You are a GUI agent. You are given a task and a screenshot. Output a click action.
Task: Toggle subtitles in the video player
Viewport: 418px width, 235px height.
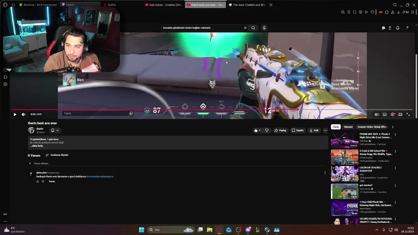[x=385, y=115]
